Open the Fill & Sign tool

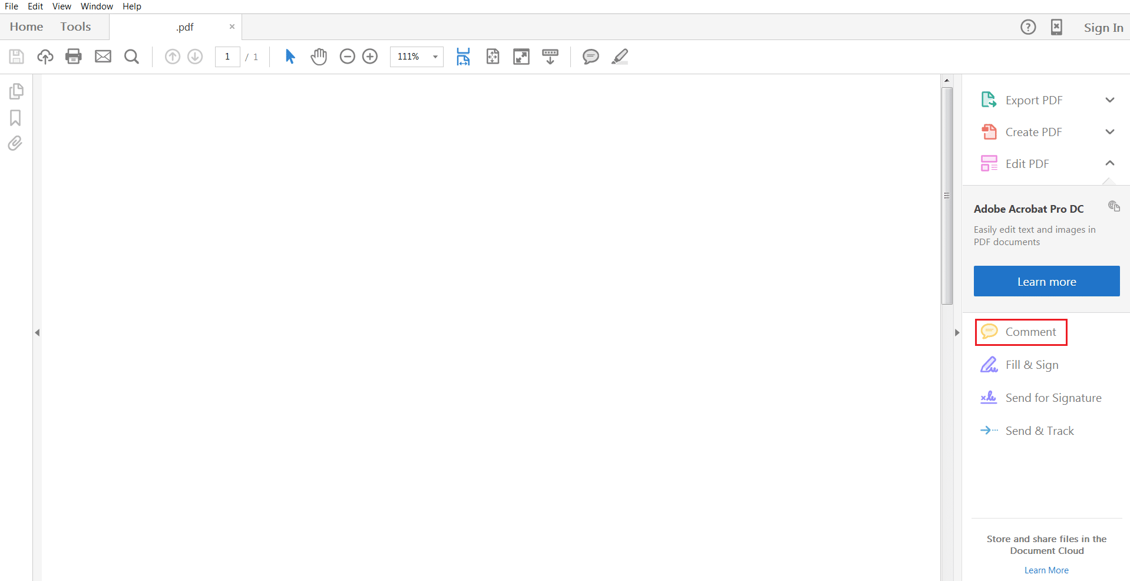click(1032, 365)
